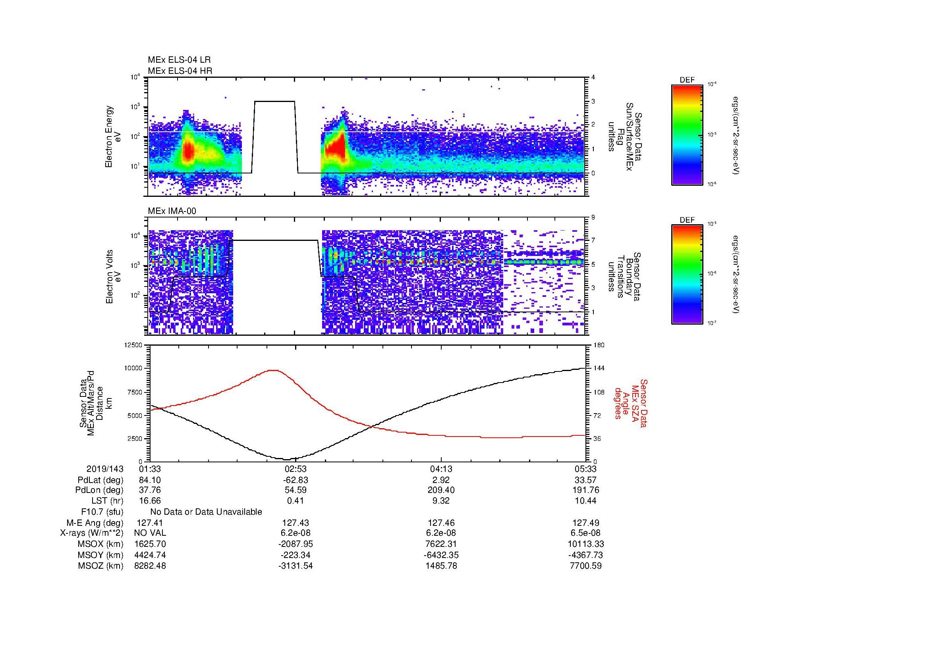This screenshot has width=929, height=656.
Task: Select the X-rays value '6.5e-08'
Action: click(x=586, y=533)
